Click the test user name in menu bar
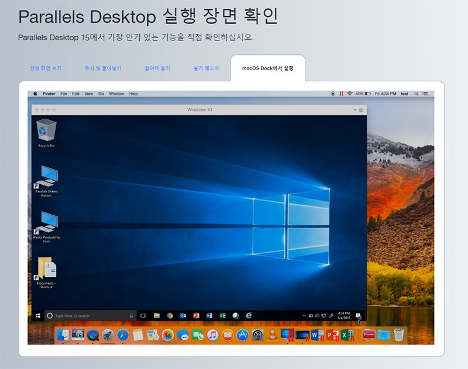This screenshot has width=468, height=369. (404, 94)
